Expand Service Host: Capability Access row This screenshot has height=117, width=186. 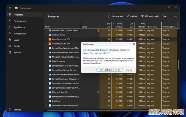46,66
